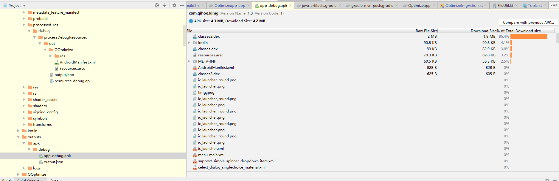This screenshot has height=181, width=559.
Task: Click AndroidManifest.xml icon in project tree
Action: click(x=57, y=62)
